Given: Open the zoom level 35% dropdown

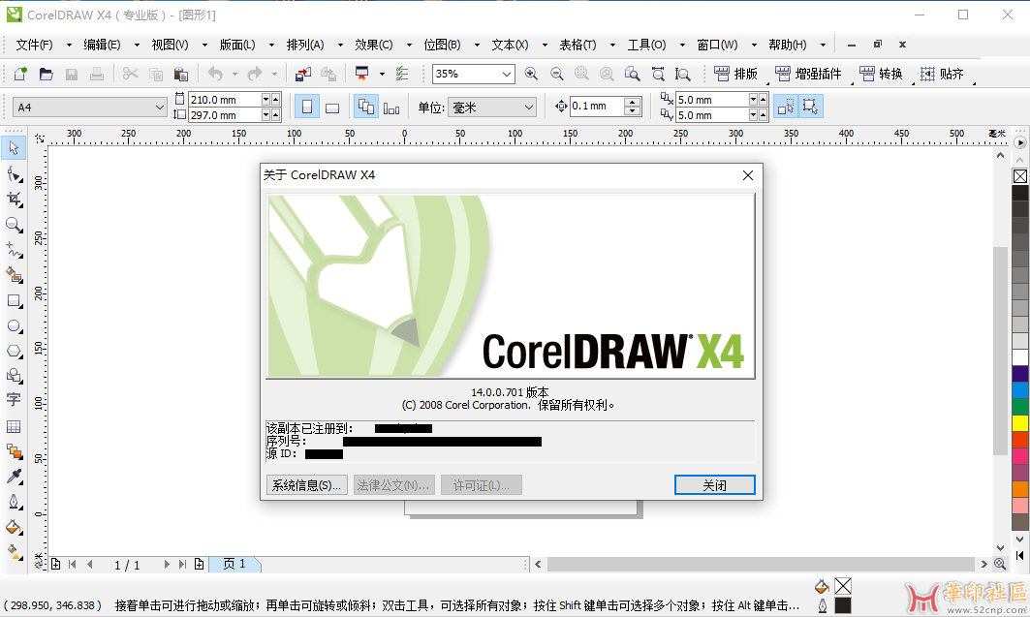Looking at the screenshot, I should [507, 74].
